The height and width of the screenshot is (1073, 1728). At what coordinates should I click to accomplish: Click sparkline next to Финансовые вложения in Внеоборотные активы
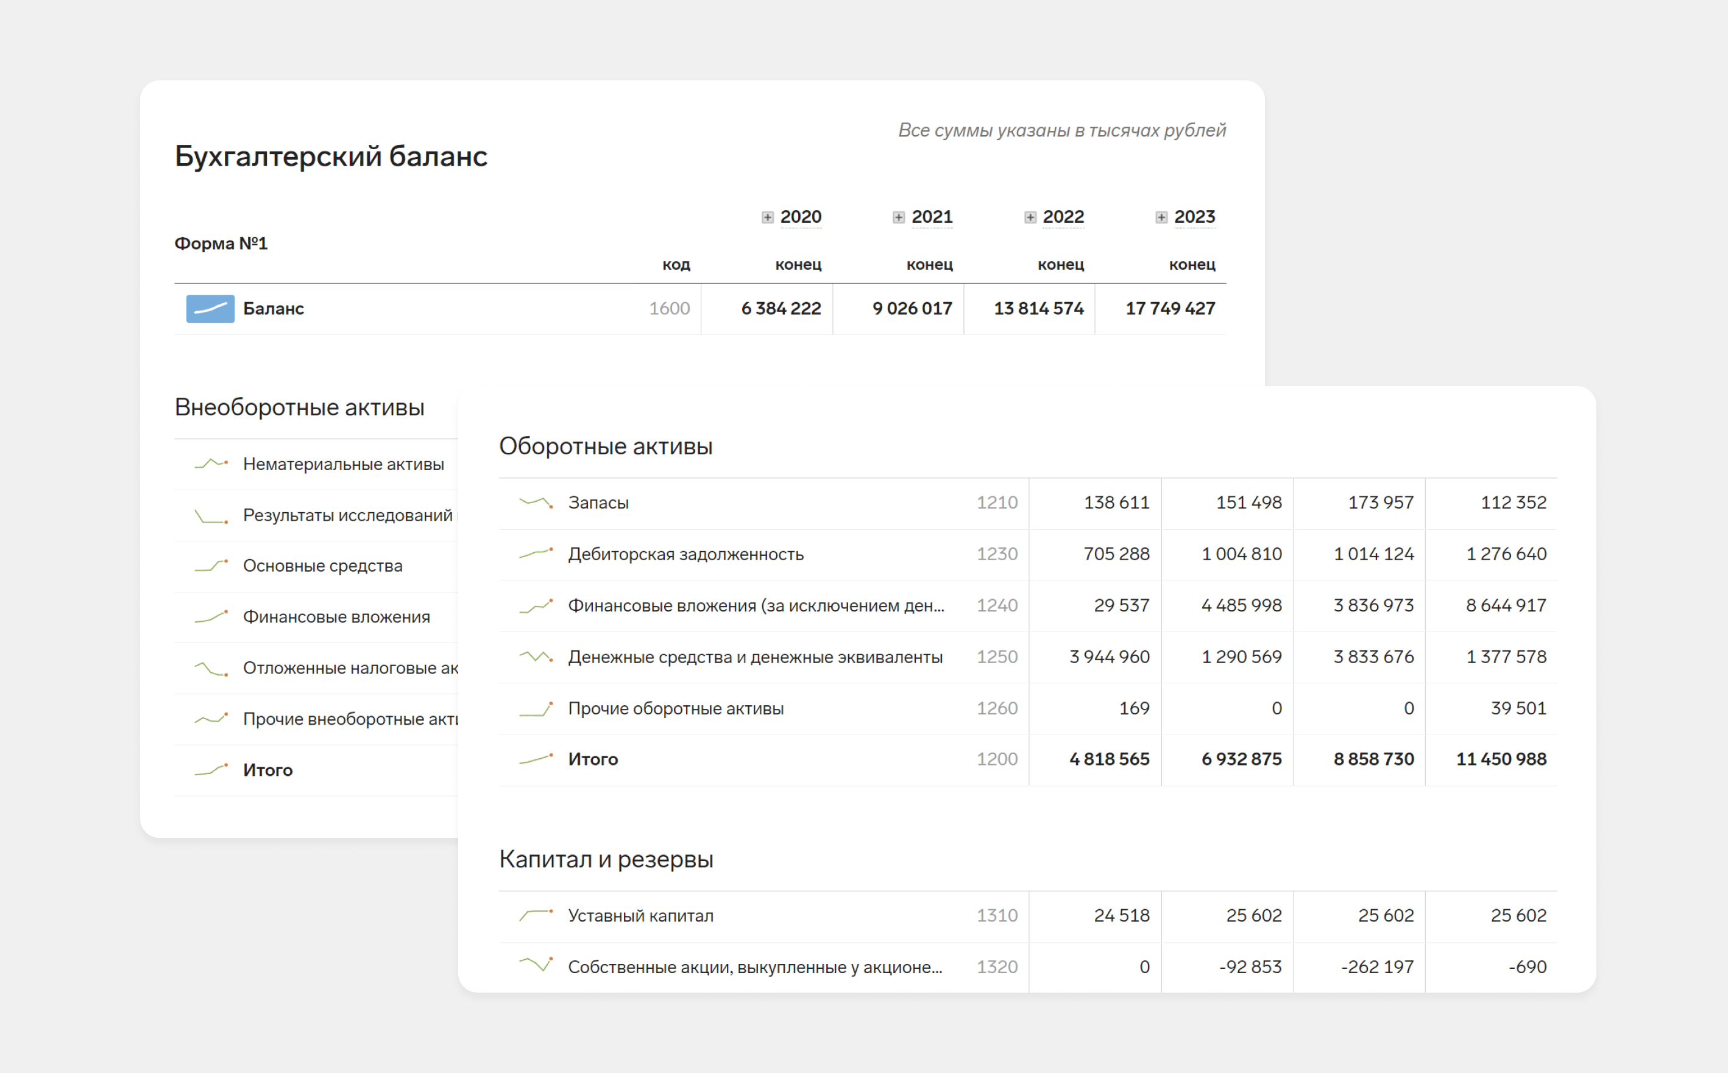[211, 617]
